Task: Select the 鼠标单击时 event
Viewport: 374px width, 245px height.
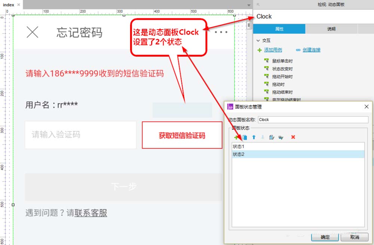Action: [x=282, y=61]
